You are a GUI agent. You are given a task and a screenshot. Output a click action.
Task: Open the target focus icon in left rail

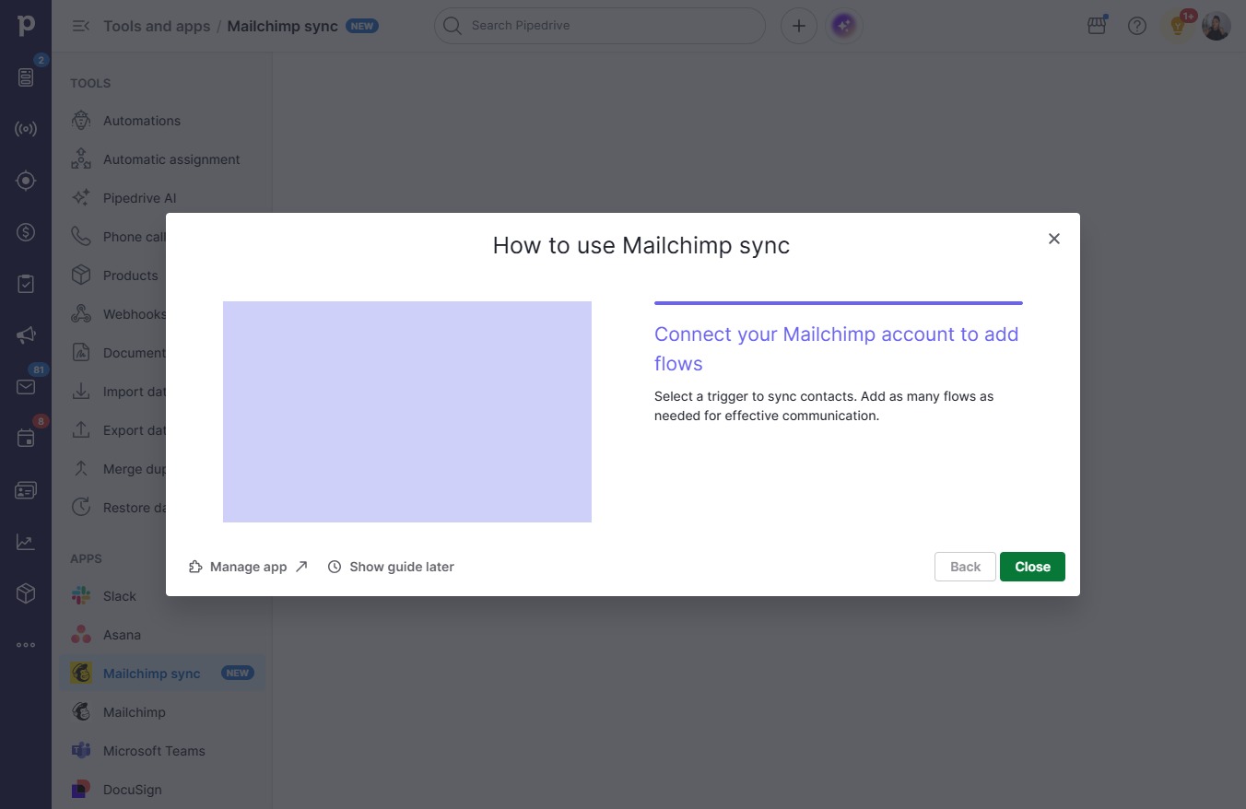click(26, 181)
